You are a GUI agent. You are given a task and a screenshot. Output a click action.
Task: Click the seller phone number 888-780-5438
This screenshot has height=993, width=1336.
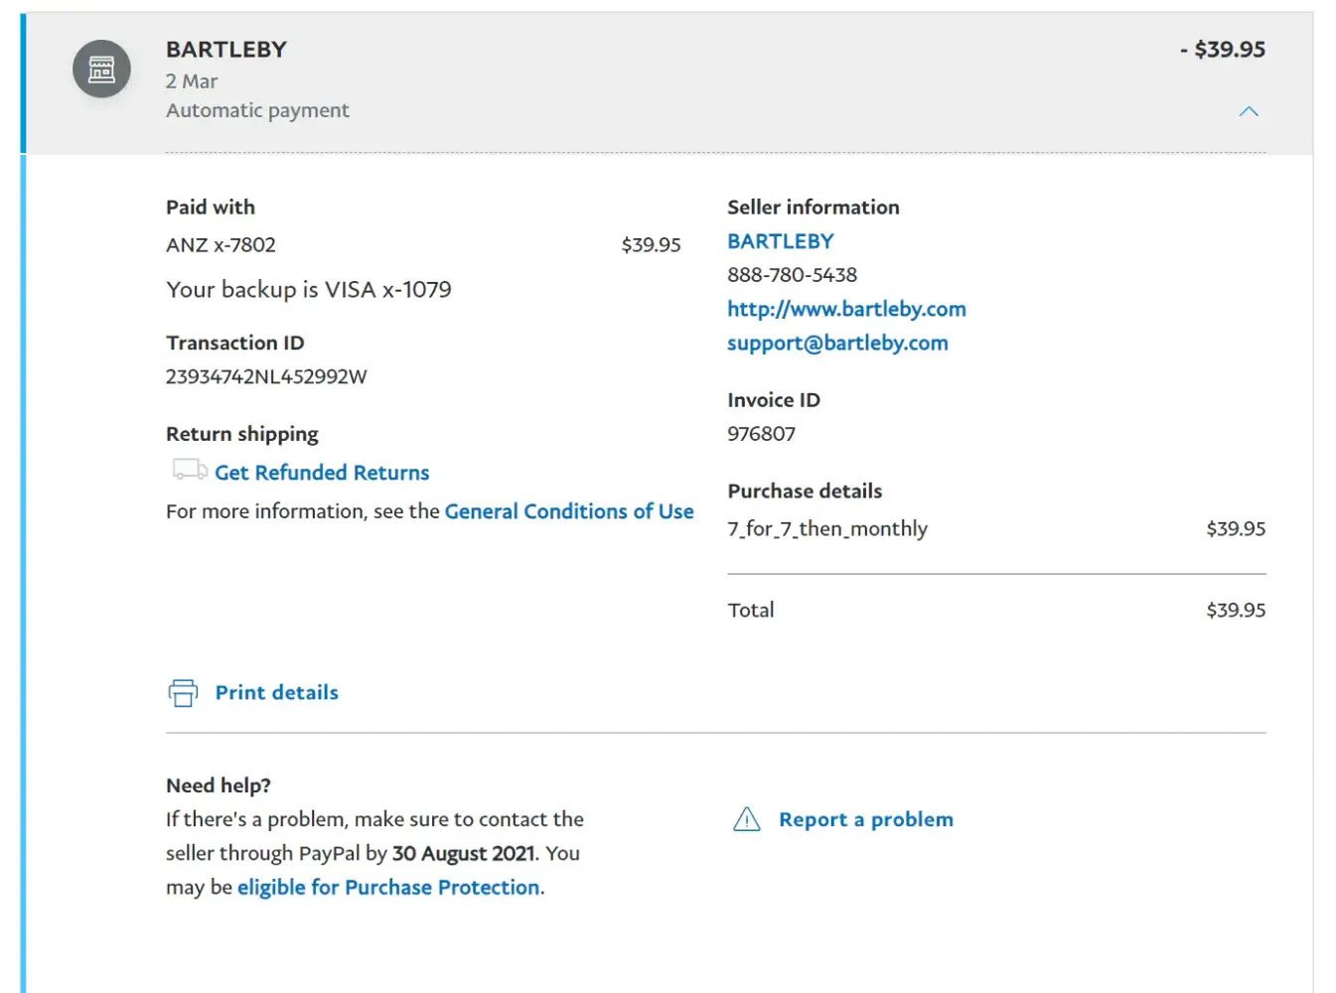tap(792, 275)
